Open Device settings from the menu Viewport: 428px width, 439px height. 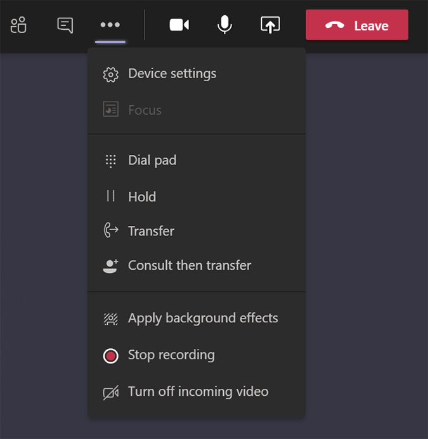point(172,74)
